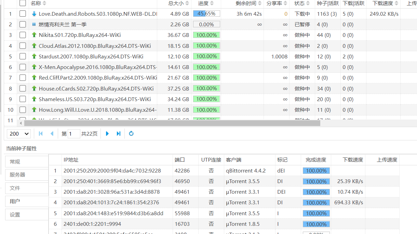The image size is (417, 234).
Task: Select the Shameless.US.S03.720p.BluRay torrent name
Action: click(95, 99)
